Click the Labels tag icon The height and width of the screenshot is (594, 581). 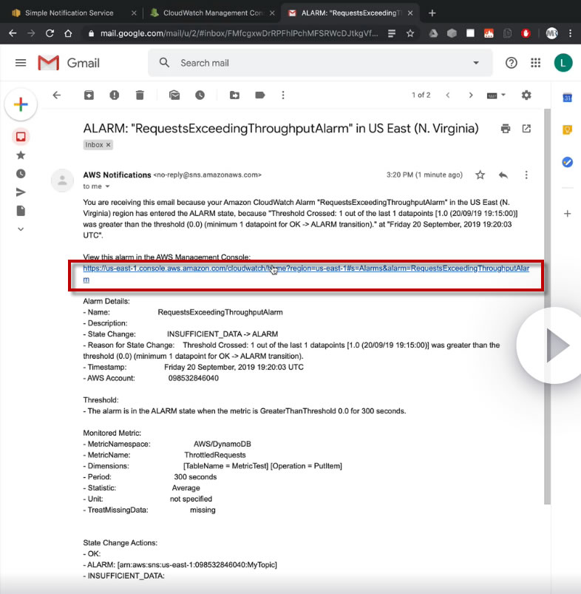[x=260, y=95]
